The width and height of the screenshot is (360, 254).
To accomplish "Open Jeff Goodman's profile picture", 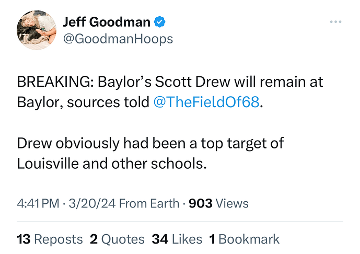I will click(37, 30).
